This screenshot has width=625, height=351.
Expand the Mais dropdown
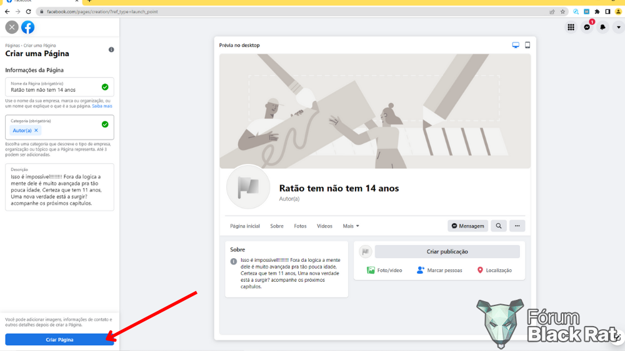(351, 226)
